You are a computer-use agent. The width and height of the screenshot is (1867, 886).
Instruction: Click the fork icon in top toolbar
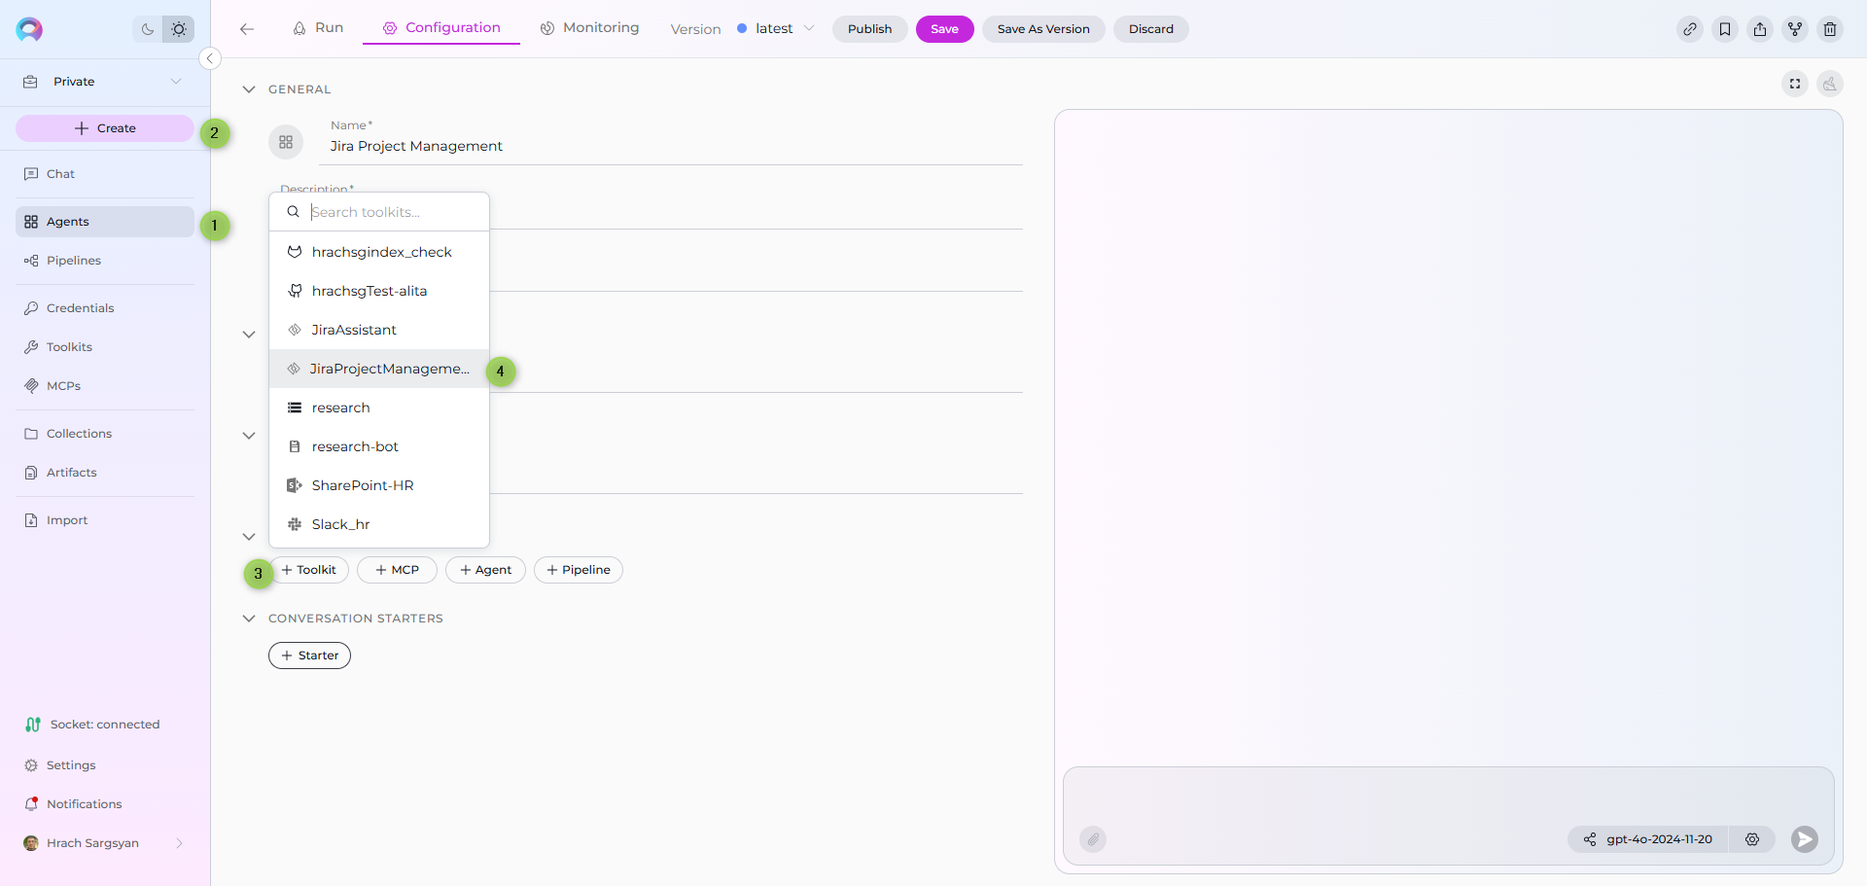(x=1795, y=29)
